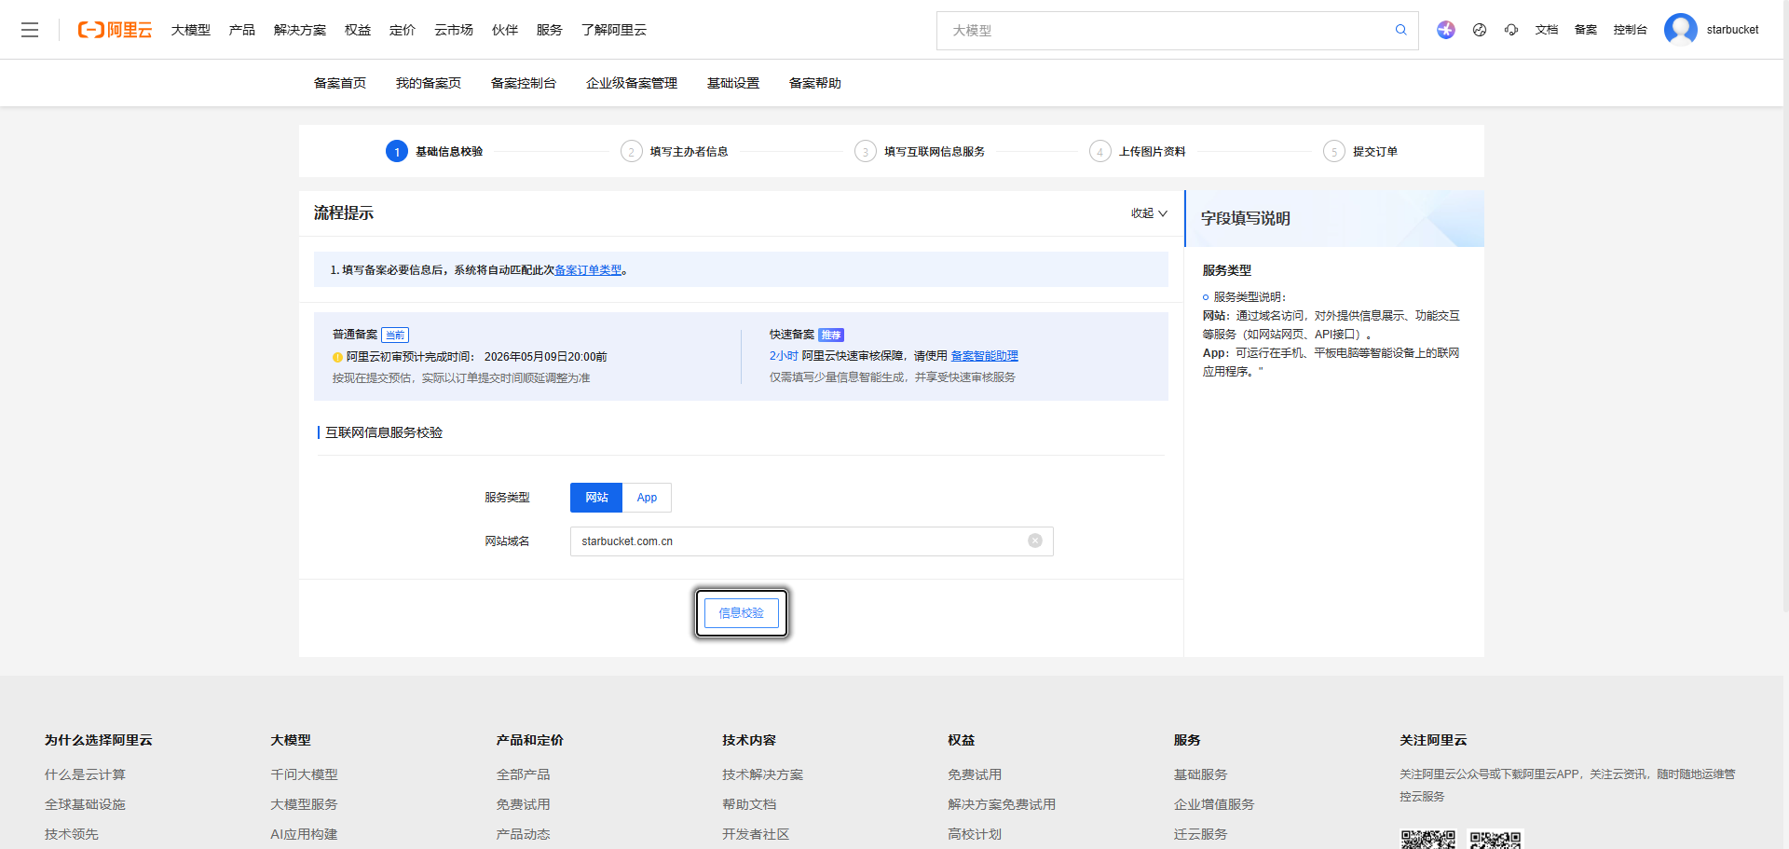The image size is (1789, 849).
Task: Open the 解决方案 menu
Action: pyautogui.click(x=300, y=30)
